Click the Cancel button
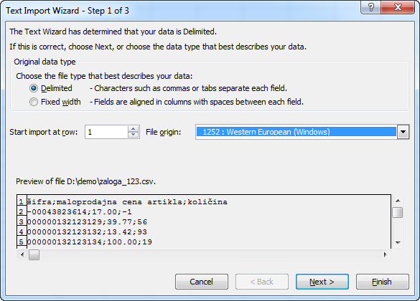This screenshot has width=420, height=301. (x=202, y=282)
